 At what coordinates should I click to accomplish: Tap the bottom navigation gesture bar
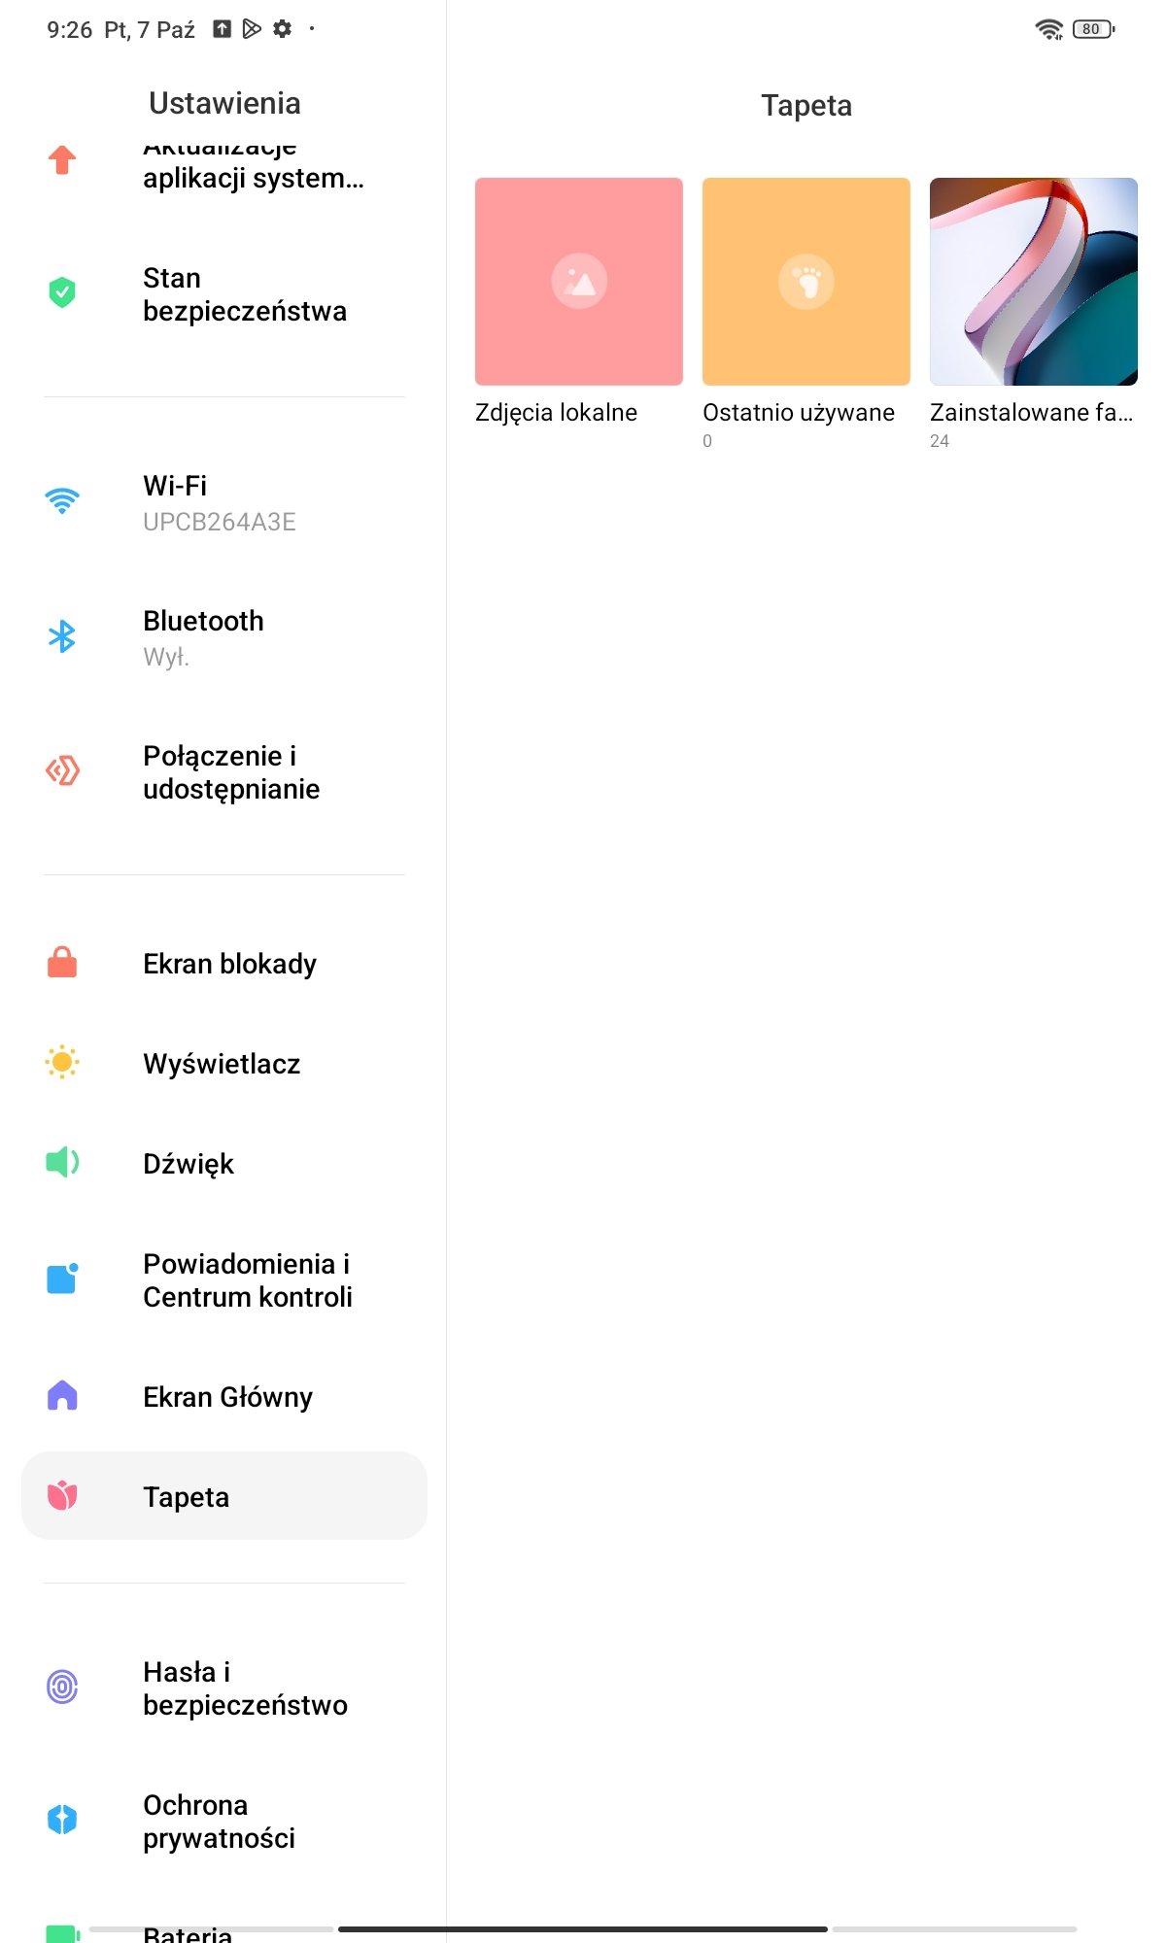click(583, 1929)
